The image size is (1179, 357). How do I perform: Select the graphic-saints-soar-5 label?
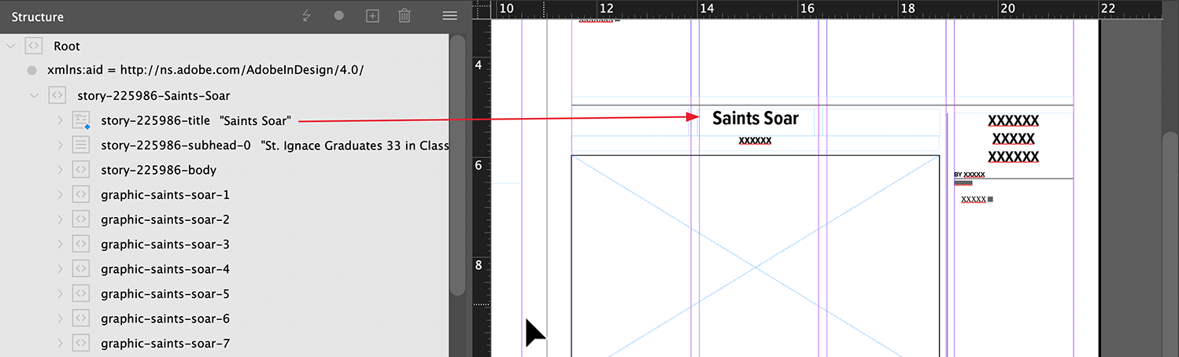point(165,294)
